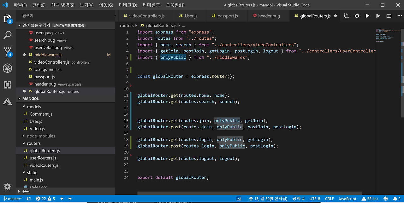Click the ESLint warning indicator in status bar
Image resolution: width=404 pixels, height=203 pixels.
point(370,199)
